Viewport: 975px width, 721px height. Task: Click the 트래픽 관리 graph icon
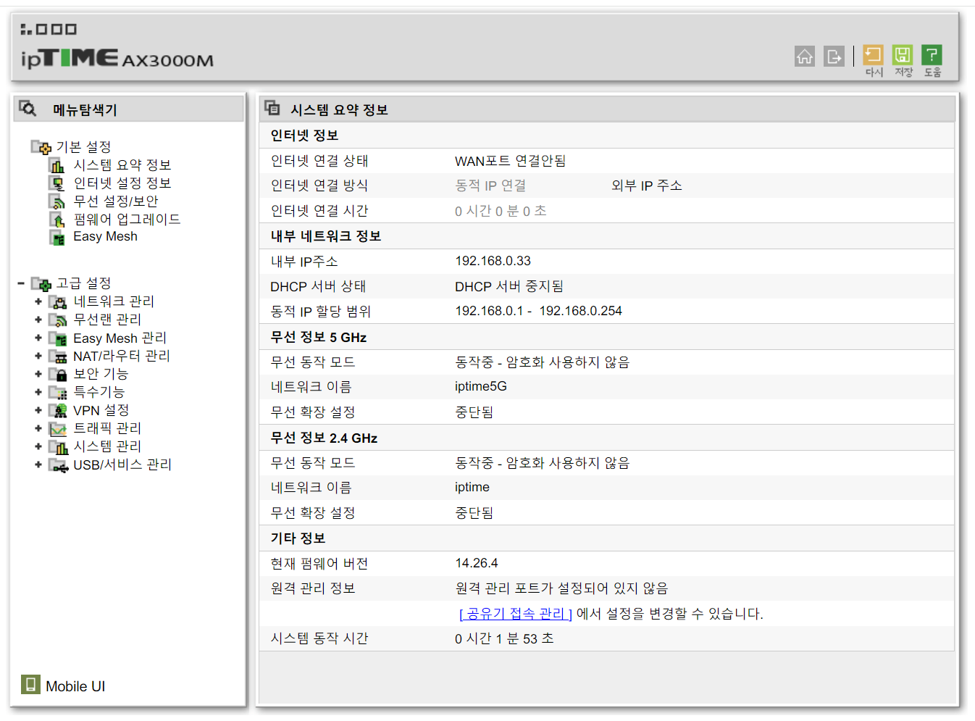pos(57,428)
